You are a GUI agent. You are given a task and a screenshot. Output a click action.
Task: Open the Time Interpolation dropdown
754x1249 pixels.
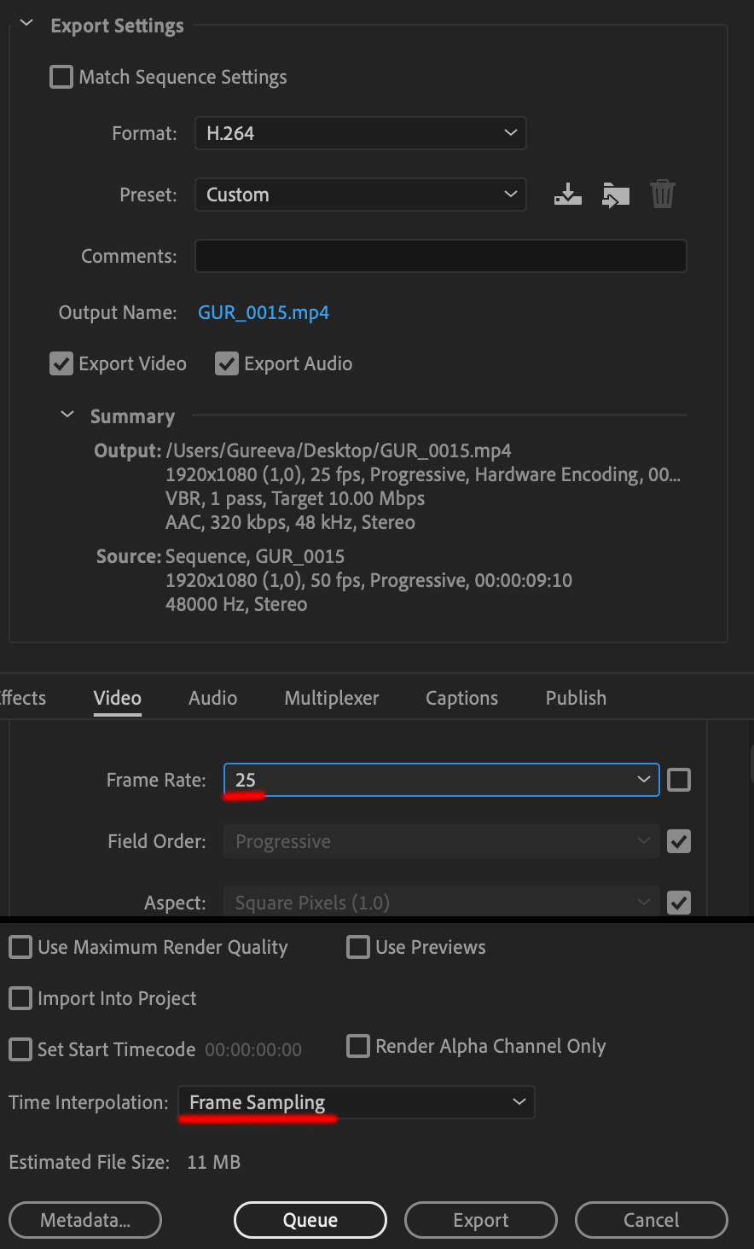[x=356, y=1102]
